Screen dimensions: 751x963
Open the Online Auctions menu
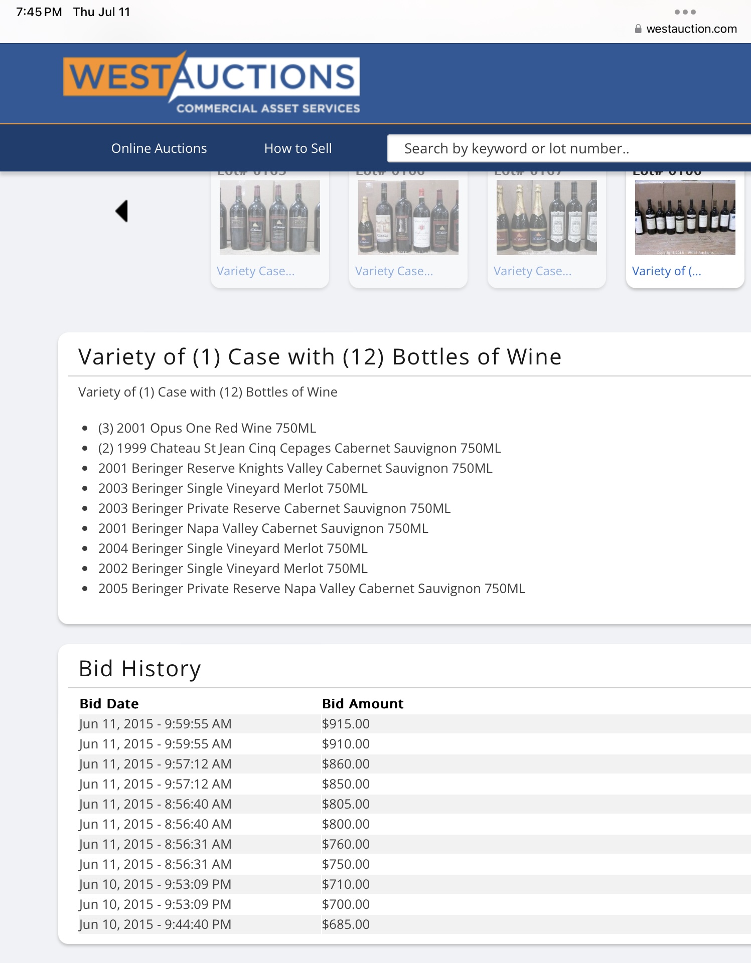pos(159,148)
